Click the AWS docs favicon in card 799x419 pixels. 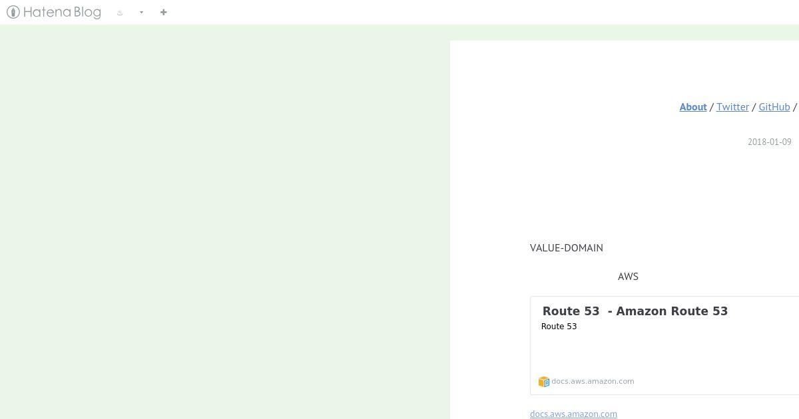pyautogui.click(x=544, y=382)
